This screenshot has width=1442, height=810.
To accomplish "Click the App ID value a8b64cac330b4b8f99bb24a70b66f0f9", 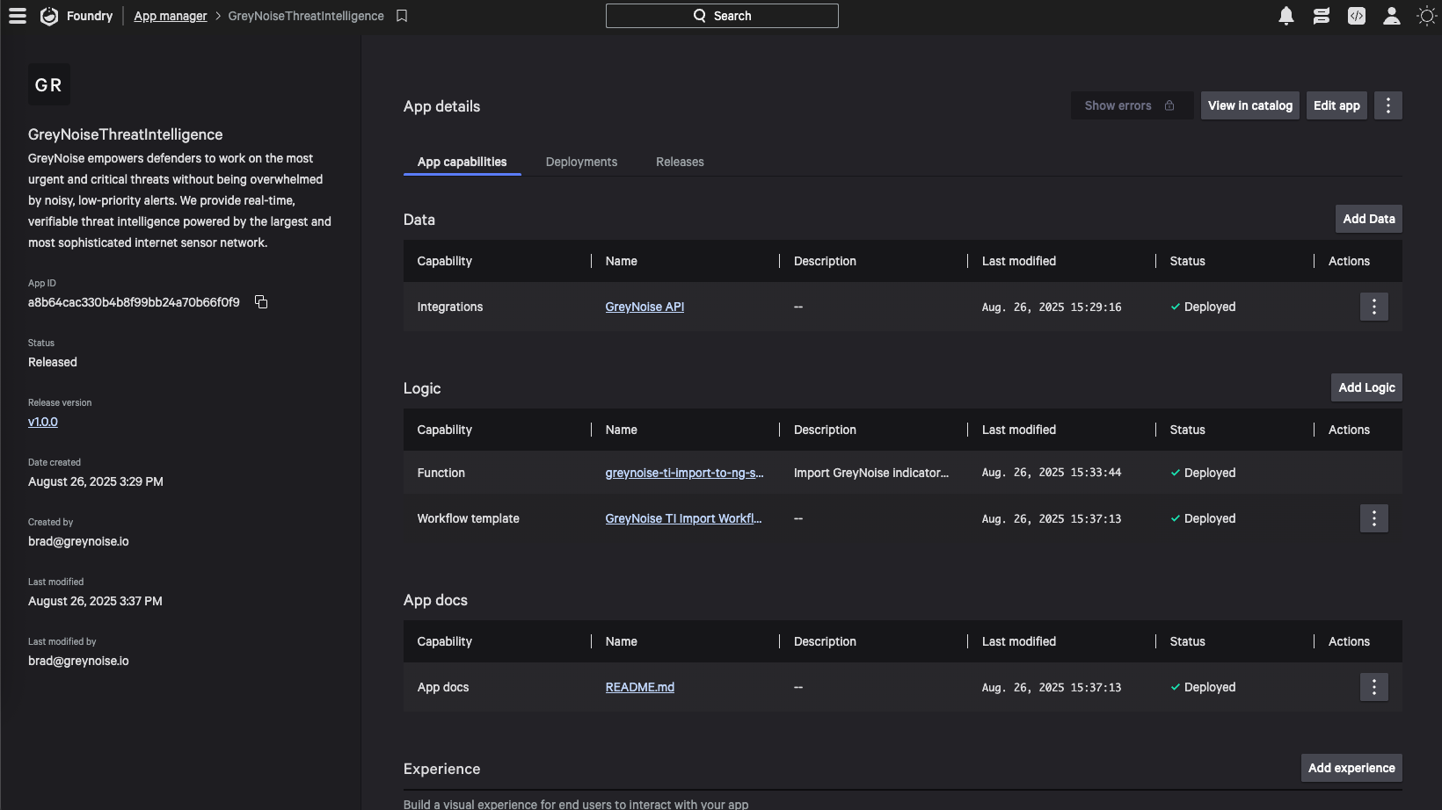I will (134, 302).
